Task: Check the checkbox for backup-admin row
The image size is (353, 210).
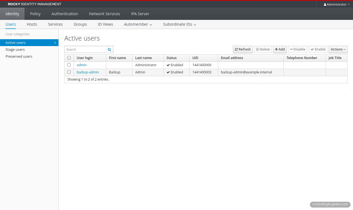Action: [x=69, y=72]
